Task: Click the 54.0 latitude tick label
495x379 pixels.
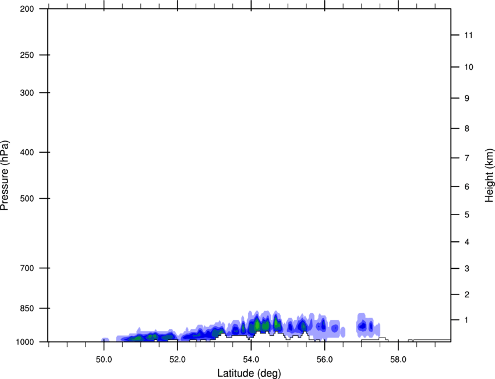Action: pos(252,360)
